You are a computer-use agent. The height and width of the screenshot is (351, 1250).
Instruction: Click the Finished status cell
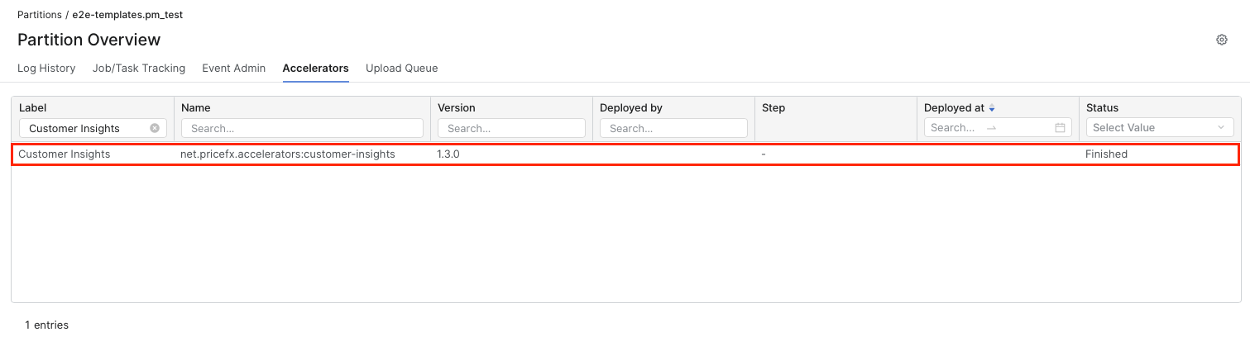1106,154
